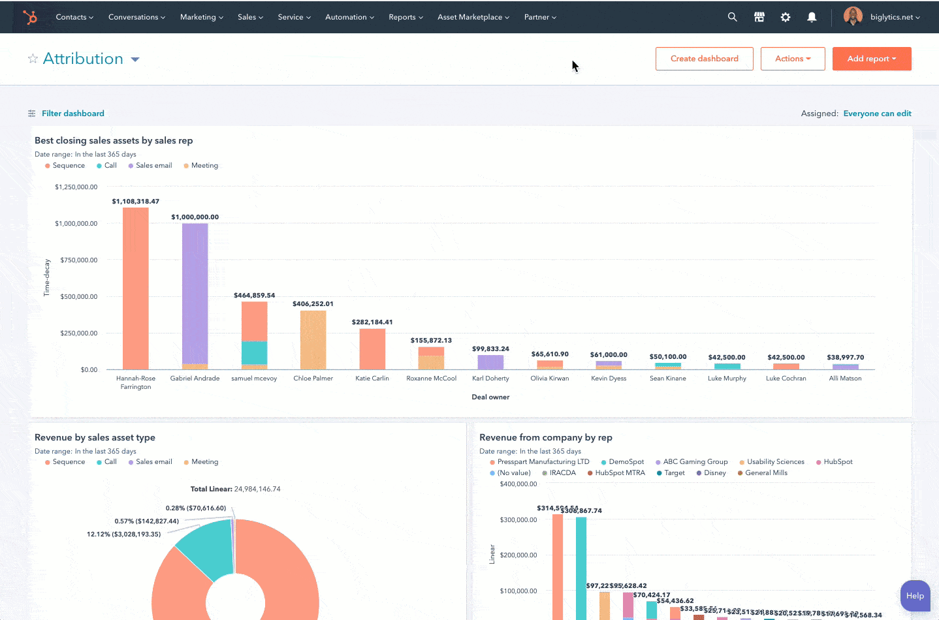Open the biglytics.net account dropdown
The height and width of the screenshot is (620, 939).
coord(895,17)
